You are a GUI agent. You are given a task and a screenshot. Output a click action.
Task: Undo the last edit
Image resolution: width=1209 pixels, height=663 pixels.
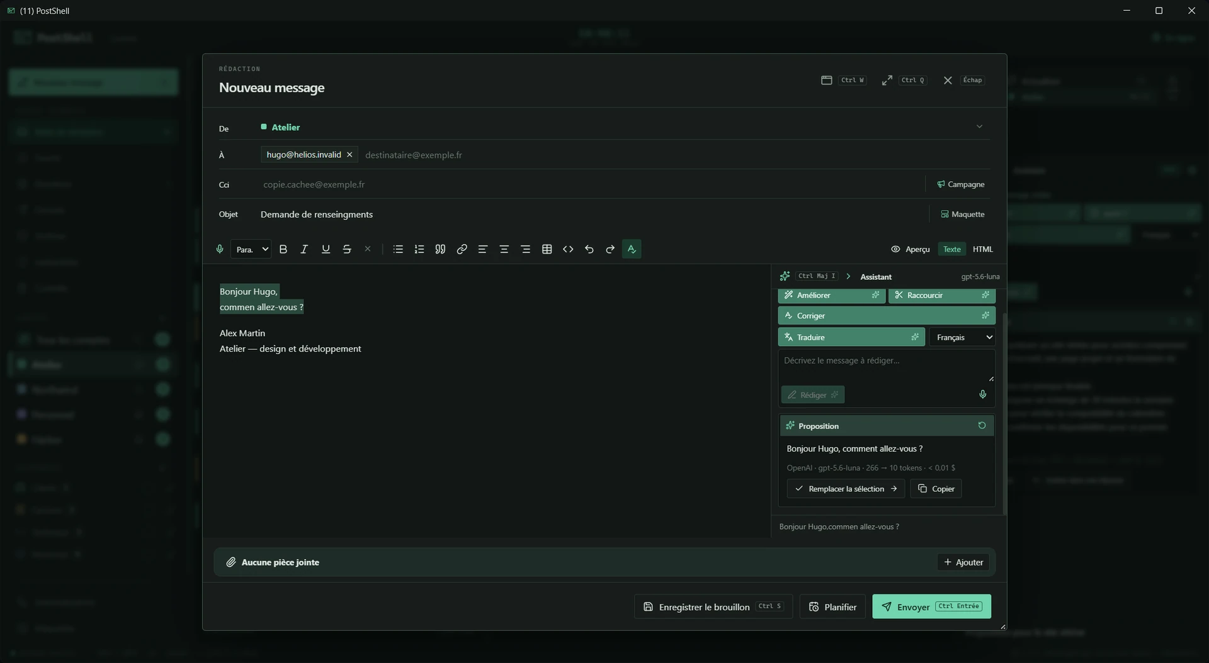pos(589,249)
